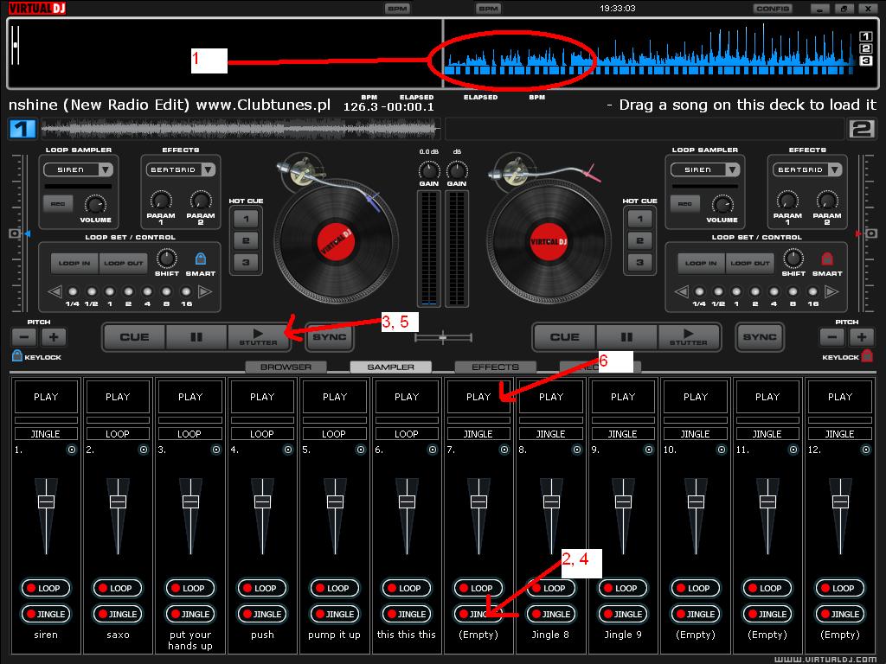Image resolution: width=886 pixels, height=664 pixels.
Task: Click left deck CUE button
Action: tap(134, 337)
